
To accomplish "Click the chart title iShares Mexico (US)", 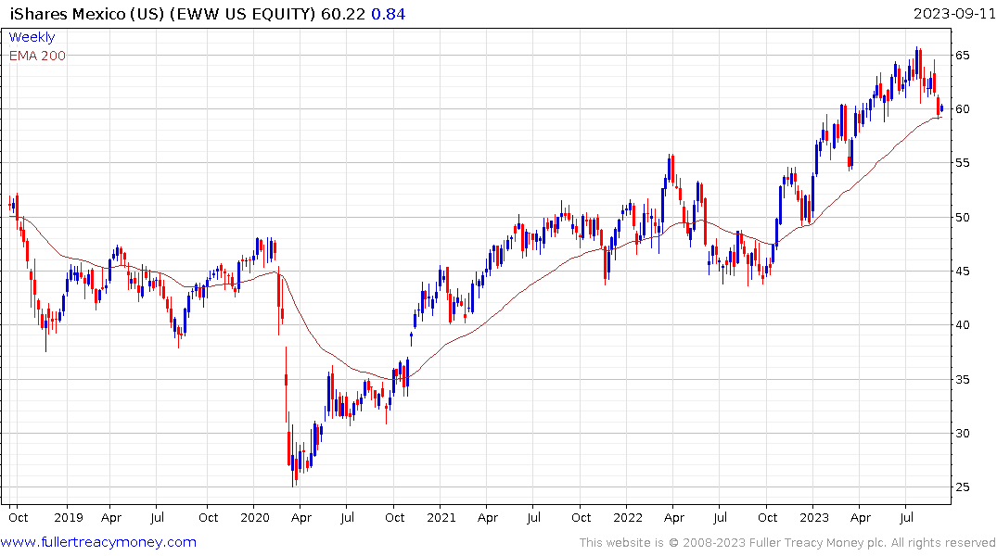I will click(88, 14).
